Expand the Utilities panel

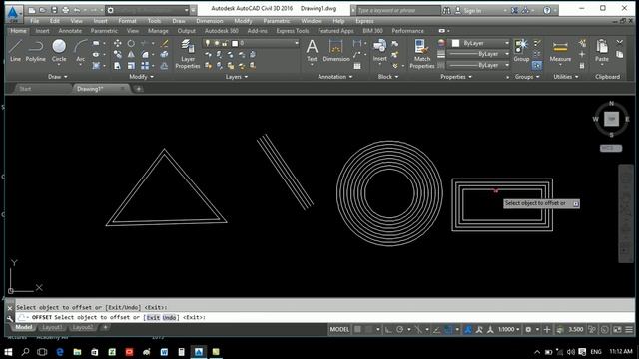pos(566,77)
